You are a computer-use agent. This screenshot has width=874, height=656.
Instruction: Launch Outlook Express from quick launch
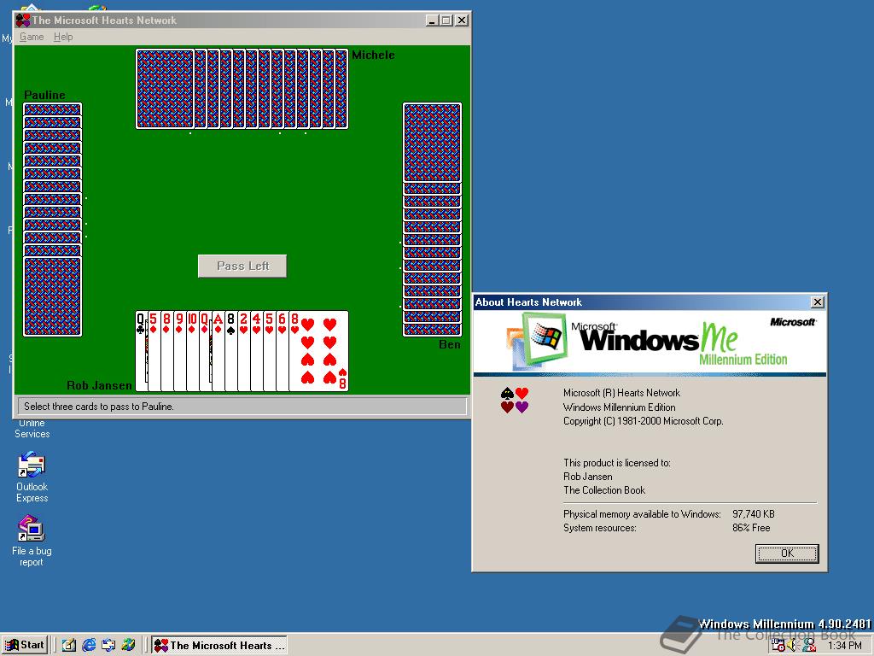[108, 646]
